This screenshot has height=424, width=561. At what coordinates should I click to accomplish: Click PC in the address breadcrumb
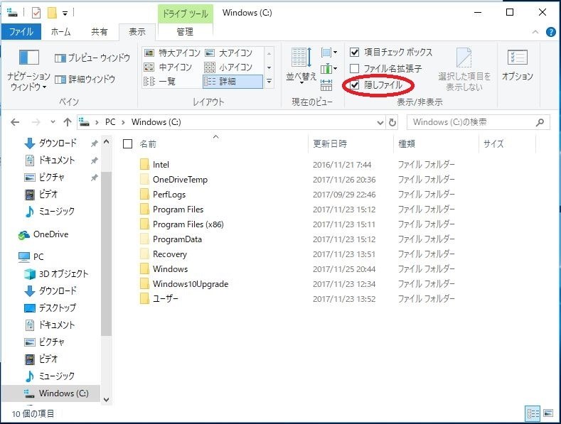coord(110,122)
